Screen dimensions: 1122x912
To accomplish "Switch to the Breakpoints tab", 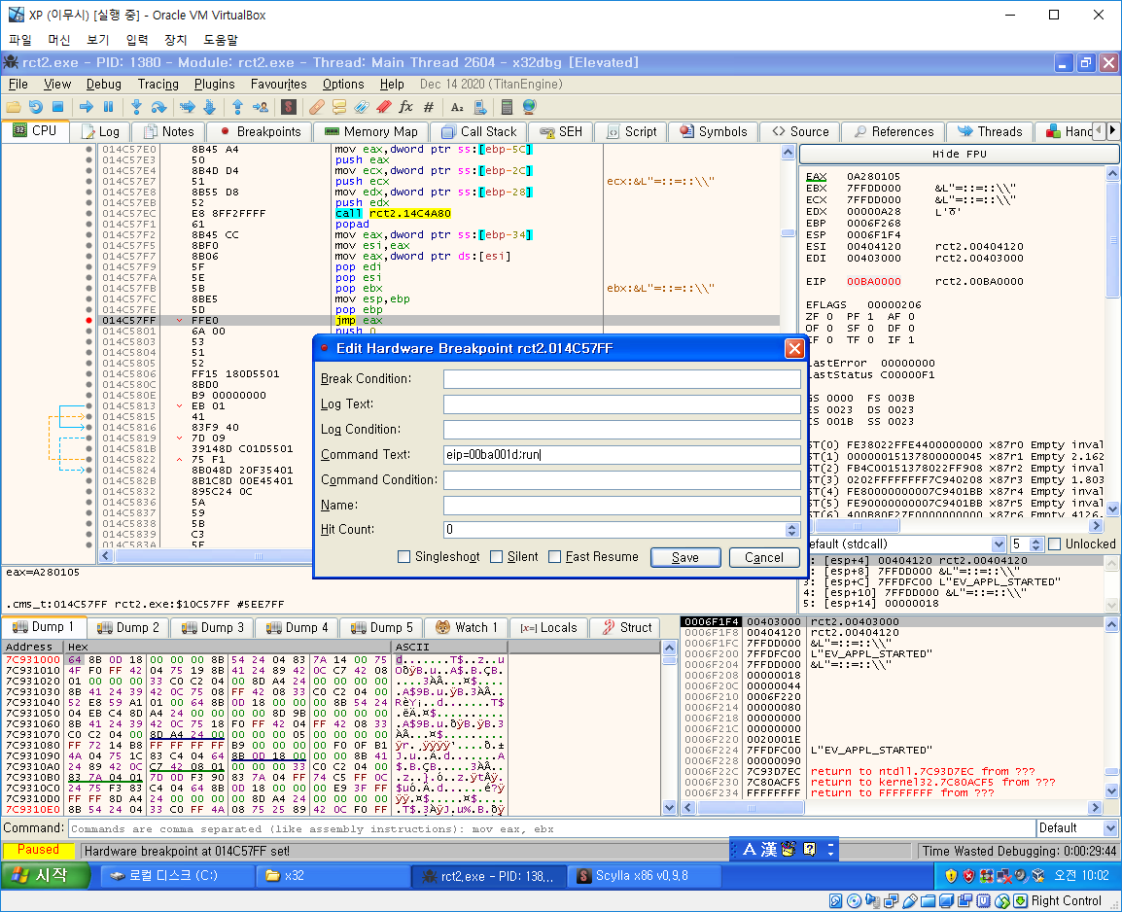I will pos(261,131).
